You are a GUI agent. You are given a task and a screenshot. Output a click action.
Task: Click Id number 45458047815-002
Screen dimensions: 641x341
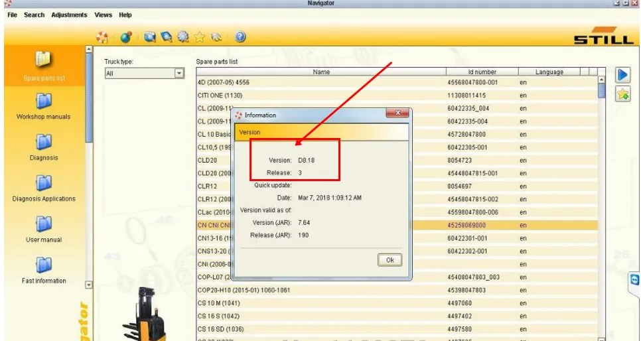click(472, 199)
